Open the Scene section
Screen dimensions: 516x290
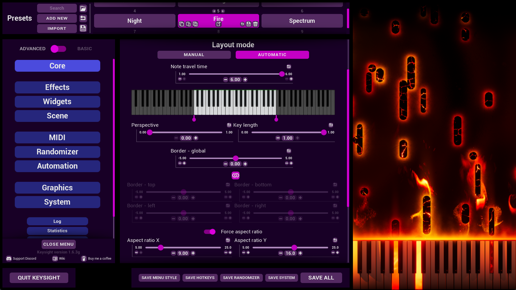58,116
